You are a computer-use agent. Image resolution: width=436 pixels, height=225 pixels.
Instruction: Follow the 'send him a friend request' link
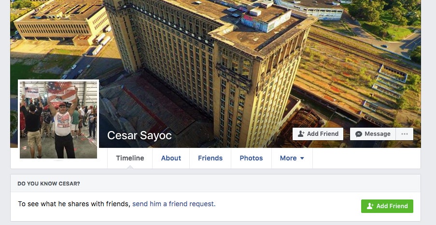point(174,204)
